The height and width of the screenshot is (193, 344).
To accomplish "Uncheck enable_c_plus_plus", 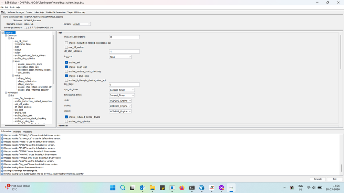I will (66, 76).
